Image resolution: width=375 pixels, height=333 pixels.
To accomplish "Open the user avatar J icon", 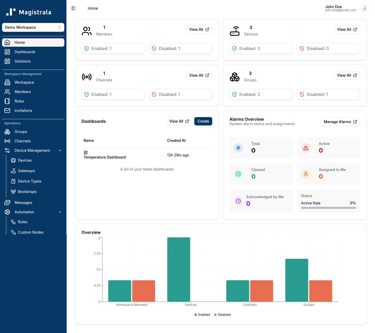I will (x=365, y=8).
